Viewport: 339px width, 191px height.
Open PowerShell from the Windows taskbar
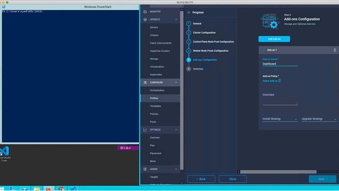[25, 189]
